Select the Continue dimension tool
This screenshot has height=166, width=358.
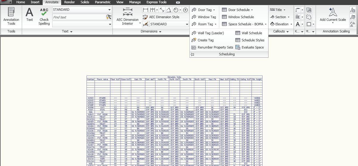click(x=152, y=10)
